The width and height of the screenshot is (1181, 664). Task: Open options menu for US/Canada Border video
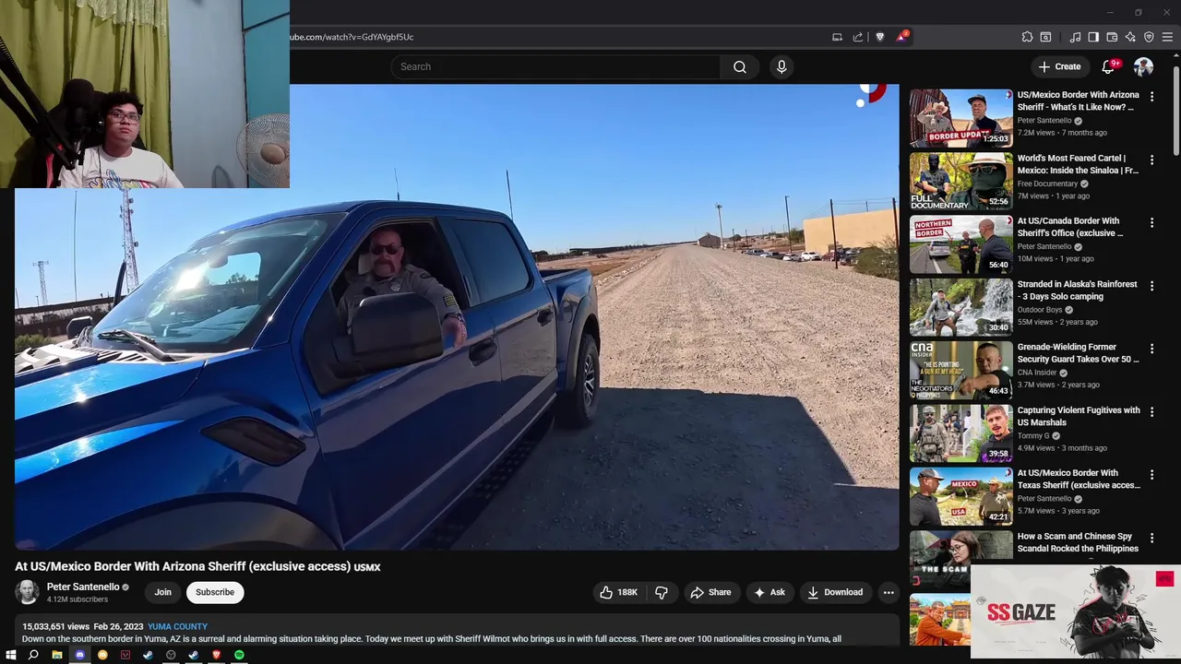click(1151, 222)
